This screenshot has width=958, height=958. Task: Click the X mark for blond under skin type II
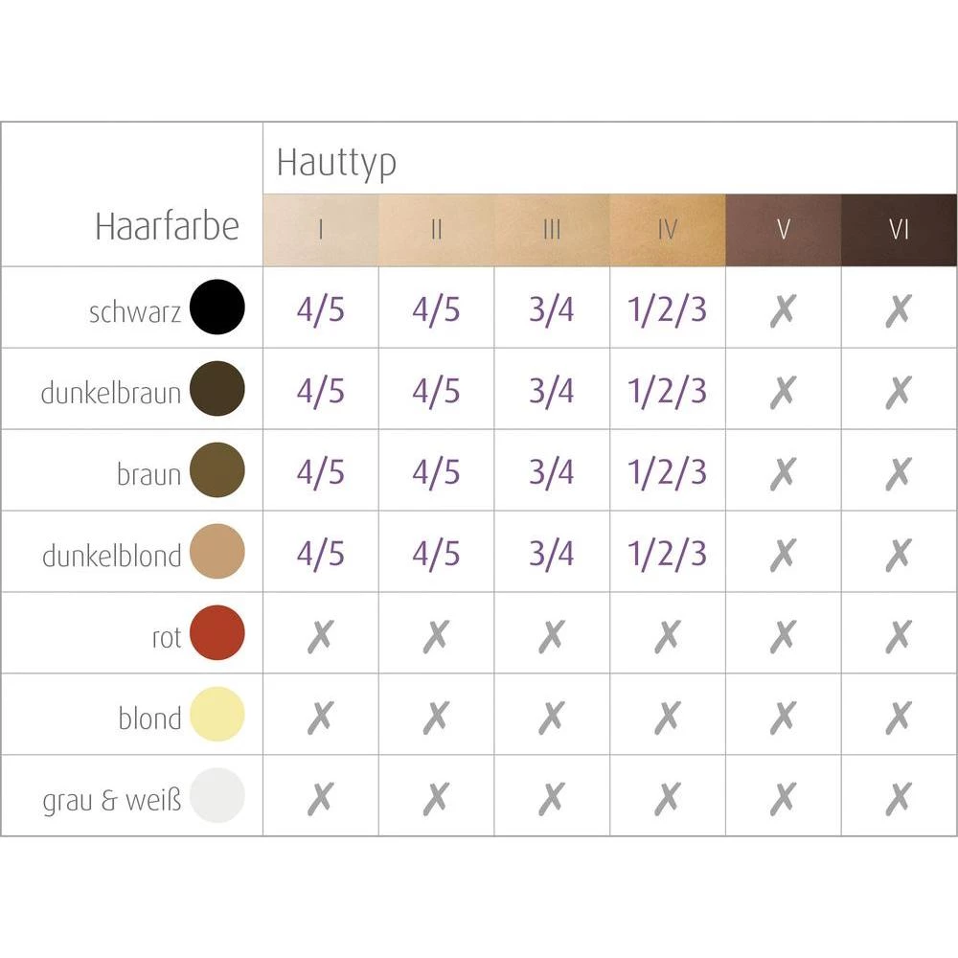[436, 717]
